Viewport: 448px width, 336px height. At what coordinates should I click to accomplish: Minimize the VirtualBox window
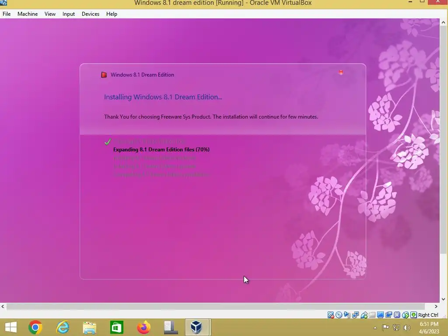410,2
